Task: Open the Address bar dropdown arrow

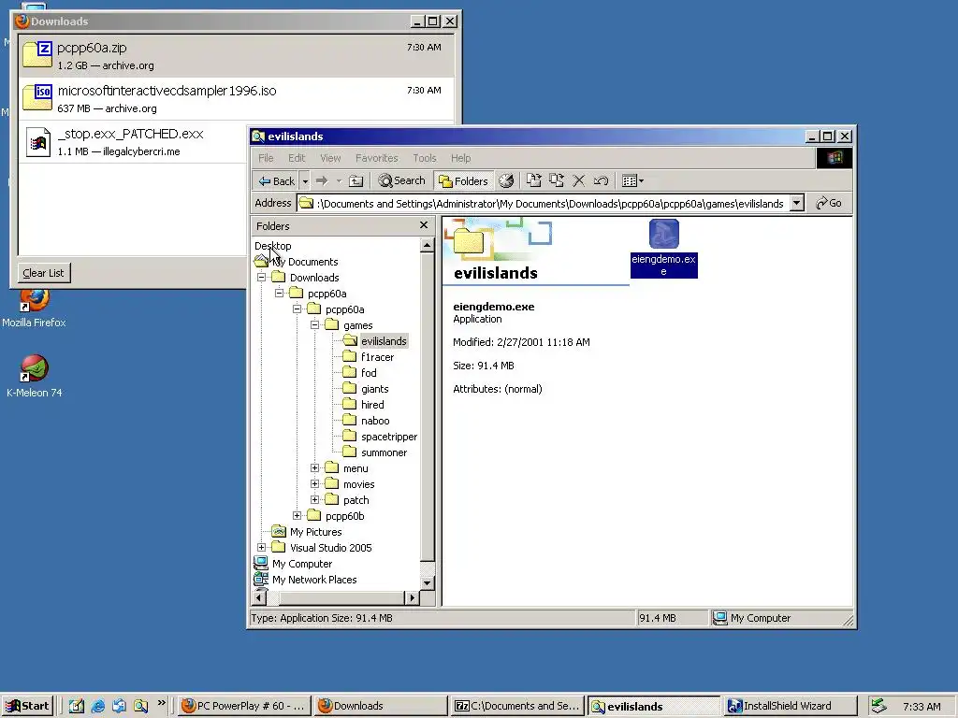Action: point(796,203)
